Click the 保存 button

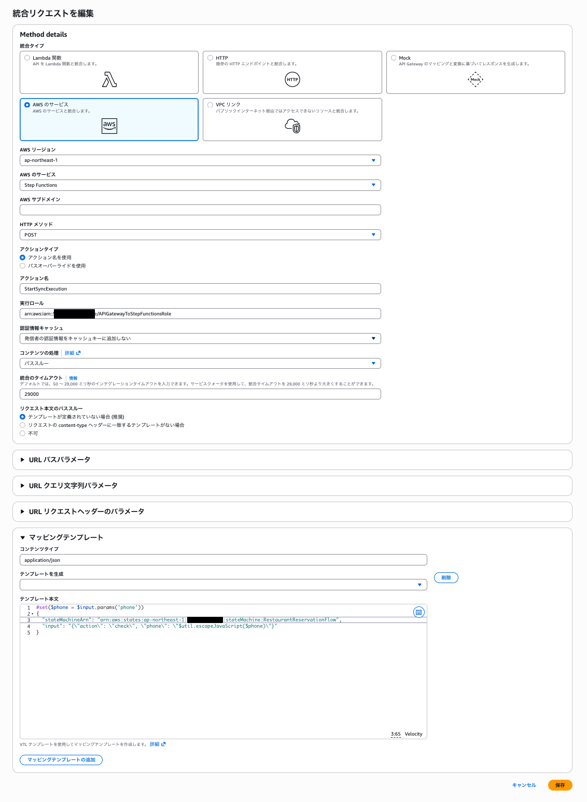[x=560, y=785]
